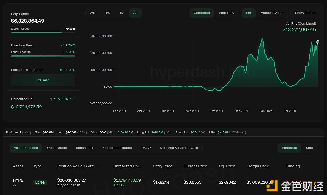327x195 pixels.
Task: Click the Type column header
Action: [37, 166]
